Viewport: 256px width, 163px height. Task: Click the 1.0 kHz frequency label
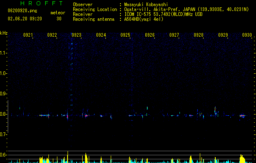[x=3, y=73]
